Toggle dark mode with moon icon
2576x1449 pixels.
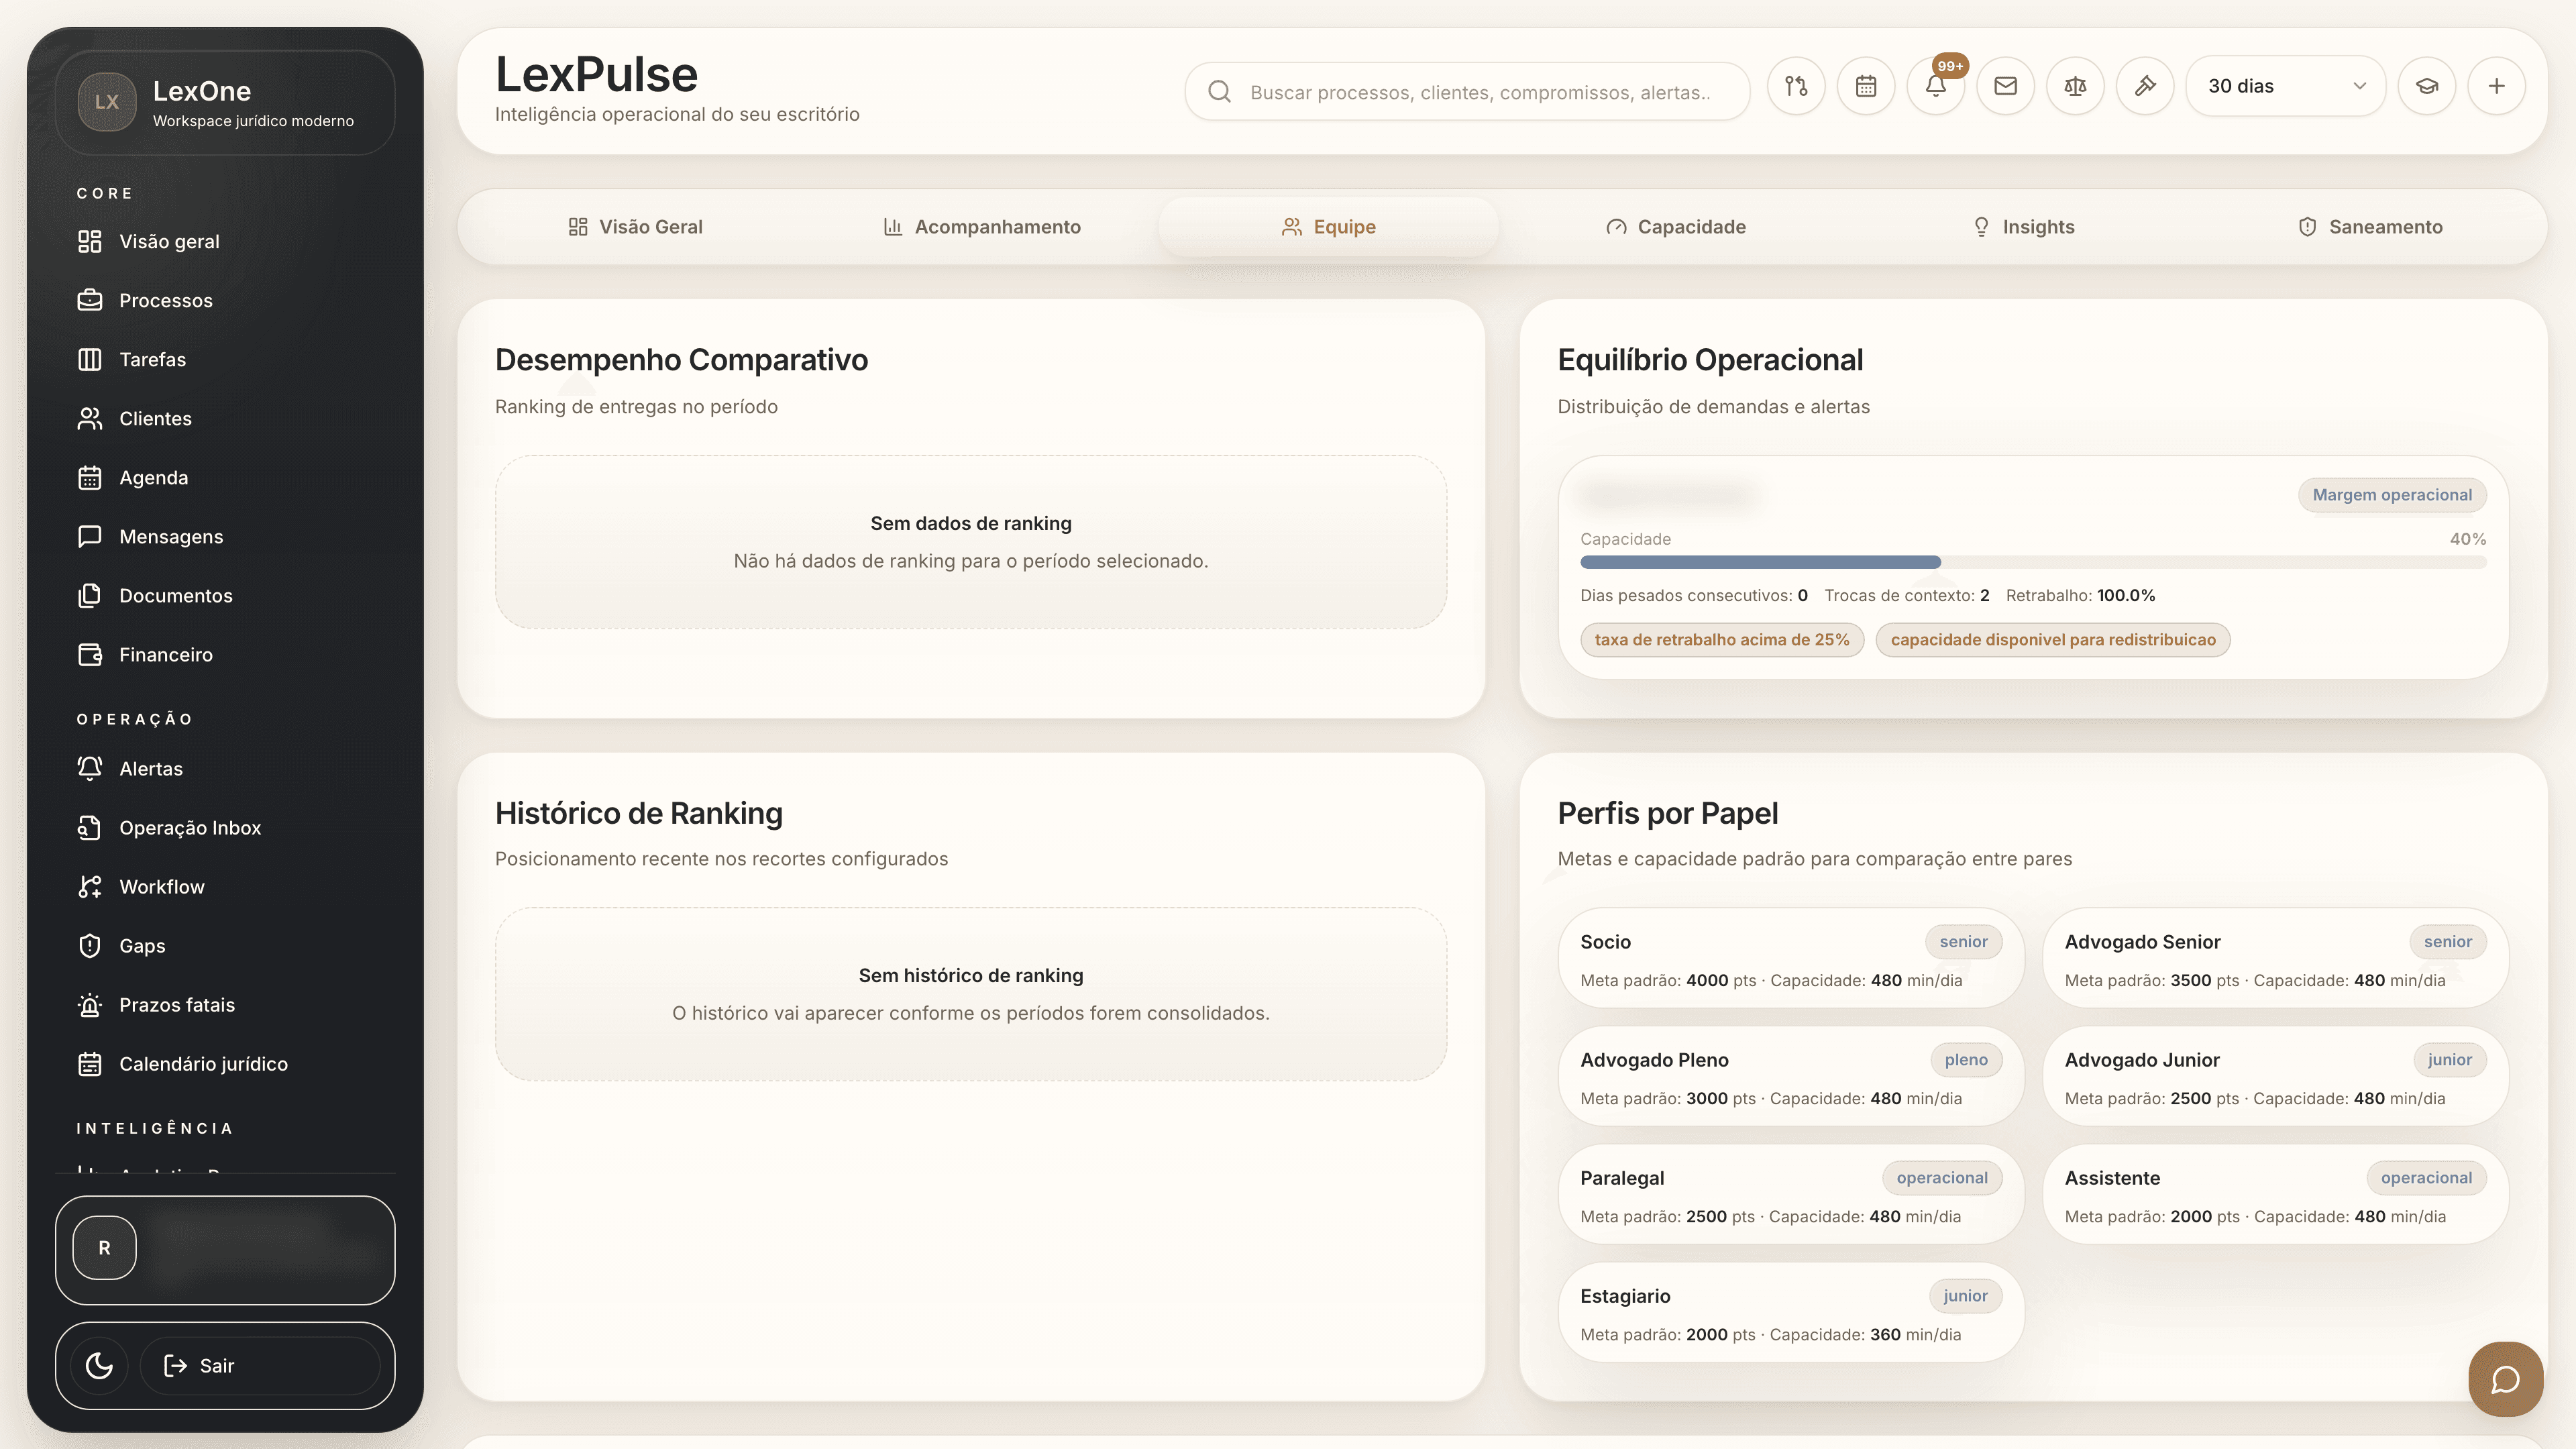tap(99, 1366)
